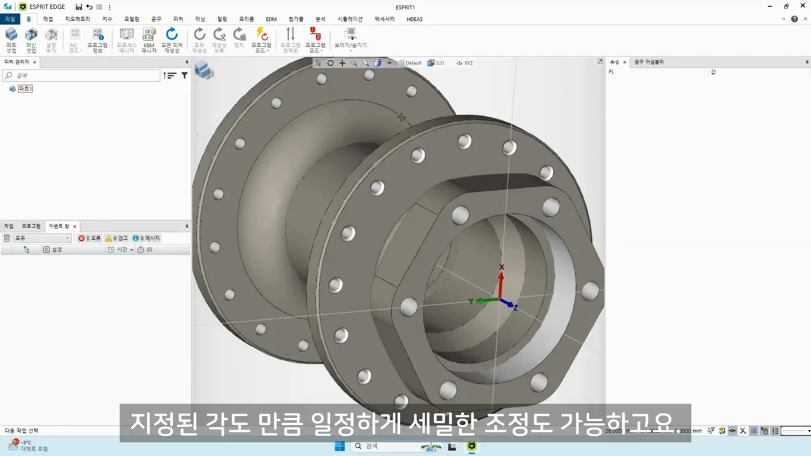Pin the 이벤트 창 panel
Viewport: 811px width, 456px height.
click(187, 226)
